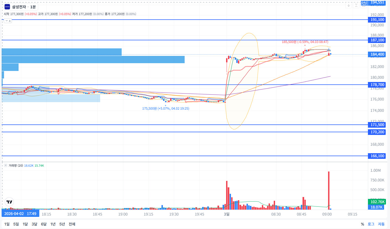Select the 1일 time range

point(7,224)
